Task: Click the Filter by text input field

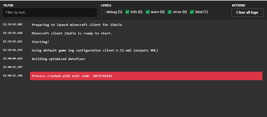Action: pyautogui.click(x=50, y=13)
